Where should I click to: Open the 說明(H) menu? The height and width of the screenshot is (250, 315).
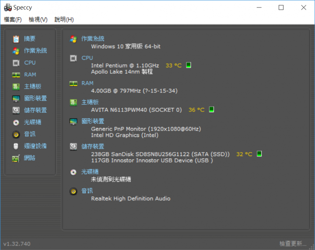[x=64, y=20]
